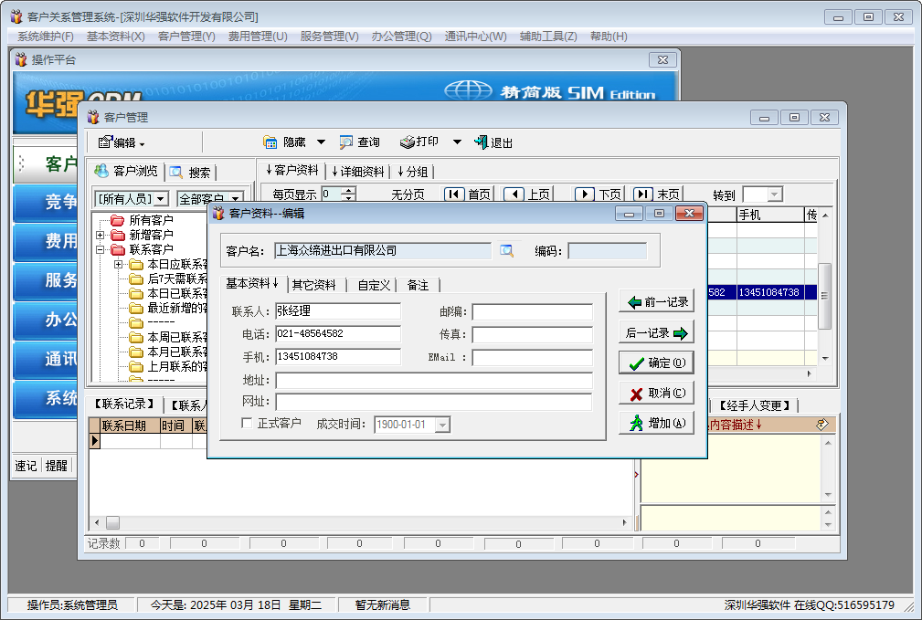Image resolution: width=922 pixels, height=620 pixels.
Task: Click the 查询 toolbar button
Action: [360, 142]
